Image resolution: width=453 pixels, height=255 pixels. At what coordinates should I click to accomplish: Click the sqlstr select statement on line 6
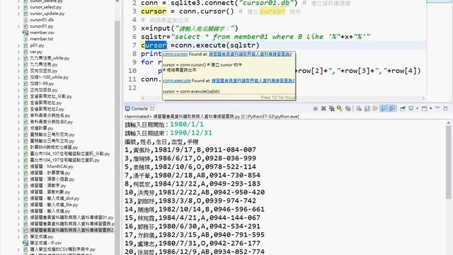tap(256, 37)
